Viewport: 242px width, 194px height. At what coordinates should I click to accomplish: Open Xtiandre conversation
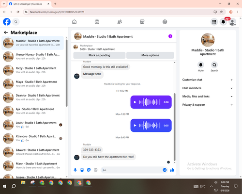click(x=32, y=138)
